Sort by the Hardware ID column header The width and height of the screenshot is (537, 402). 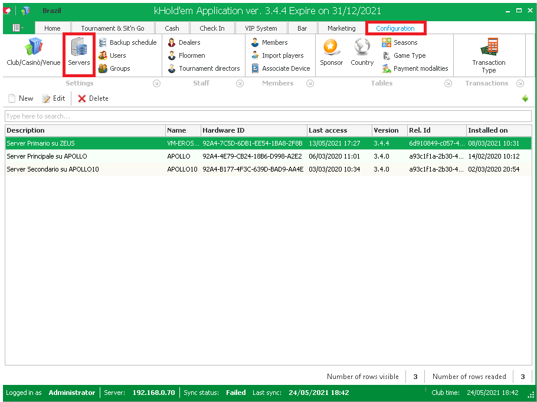(x=254, y=130)
